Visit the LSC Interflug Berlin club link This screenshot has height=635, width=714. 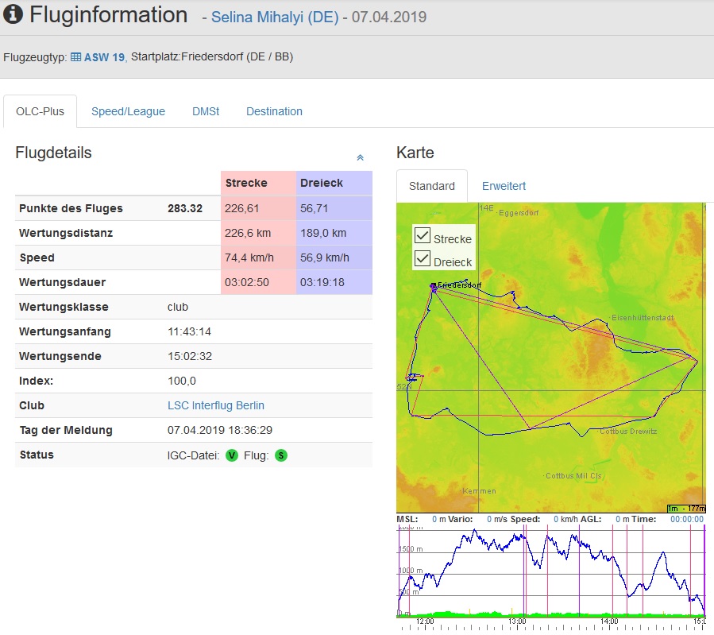coord(216,405)
